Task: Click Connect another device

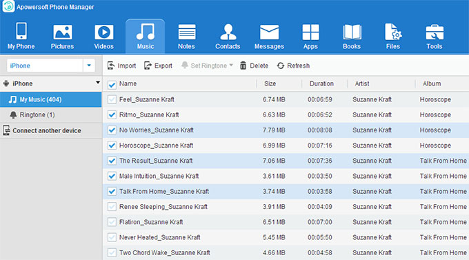Action: point(51,131)
